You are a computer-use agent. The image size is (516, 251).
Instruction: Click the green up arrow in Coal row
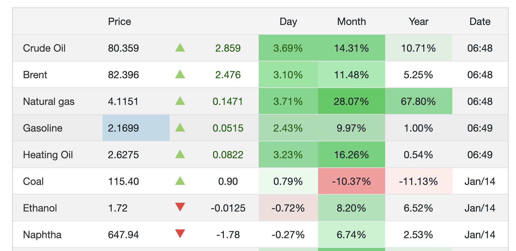[x=180, y=181]
